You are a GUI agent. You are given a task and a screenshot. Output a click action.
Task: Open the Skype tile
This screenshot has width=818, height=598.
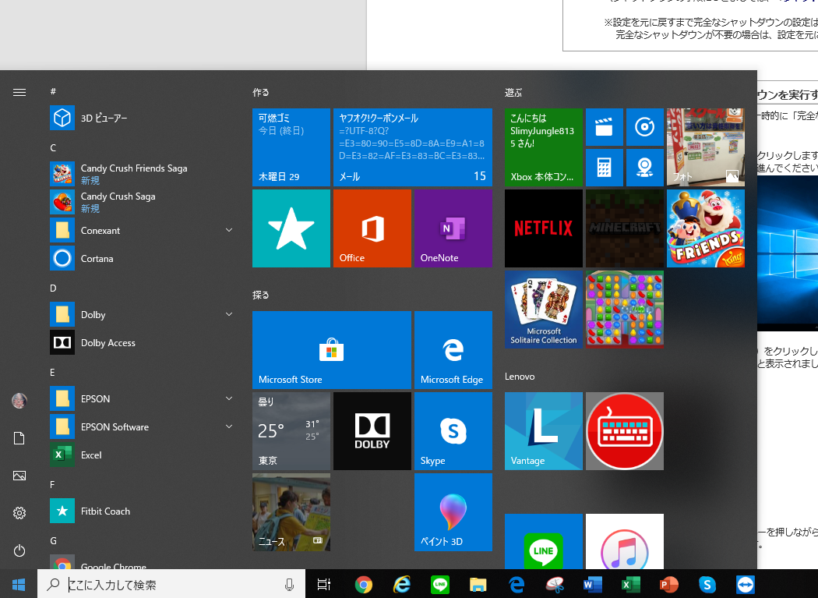point(453,431)
